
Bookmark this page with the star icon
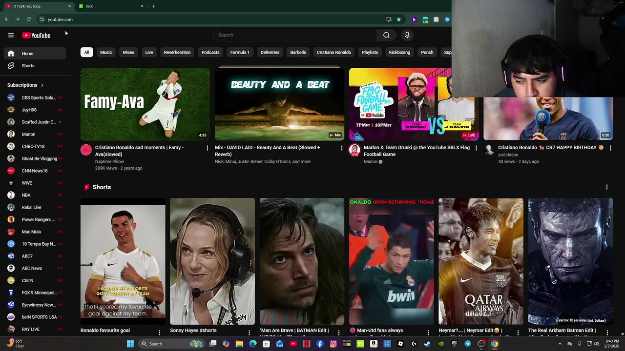coord(399,19)
